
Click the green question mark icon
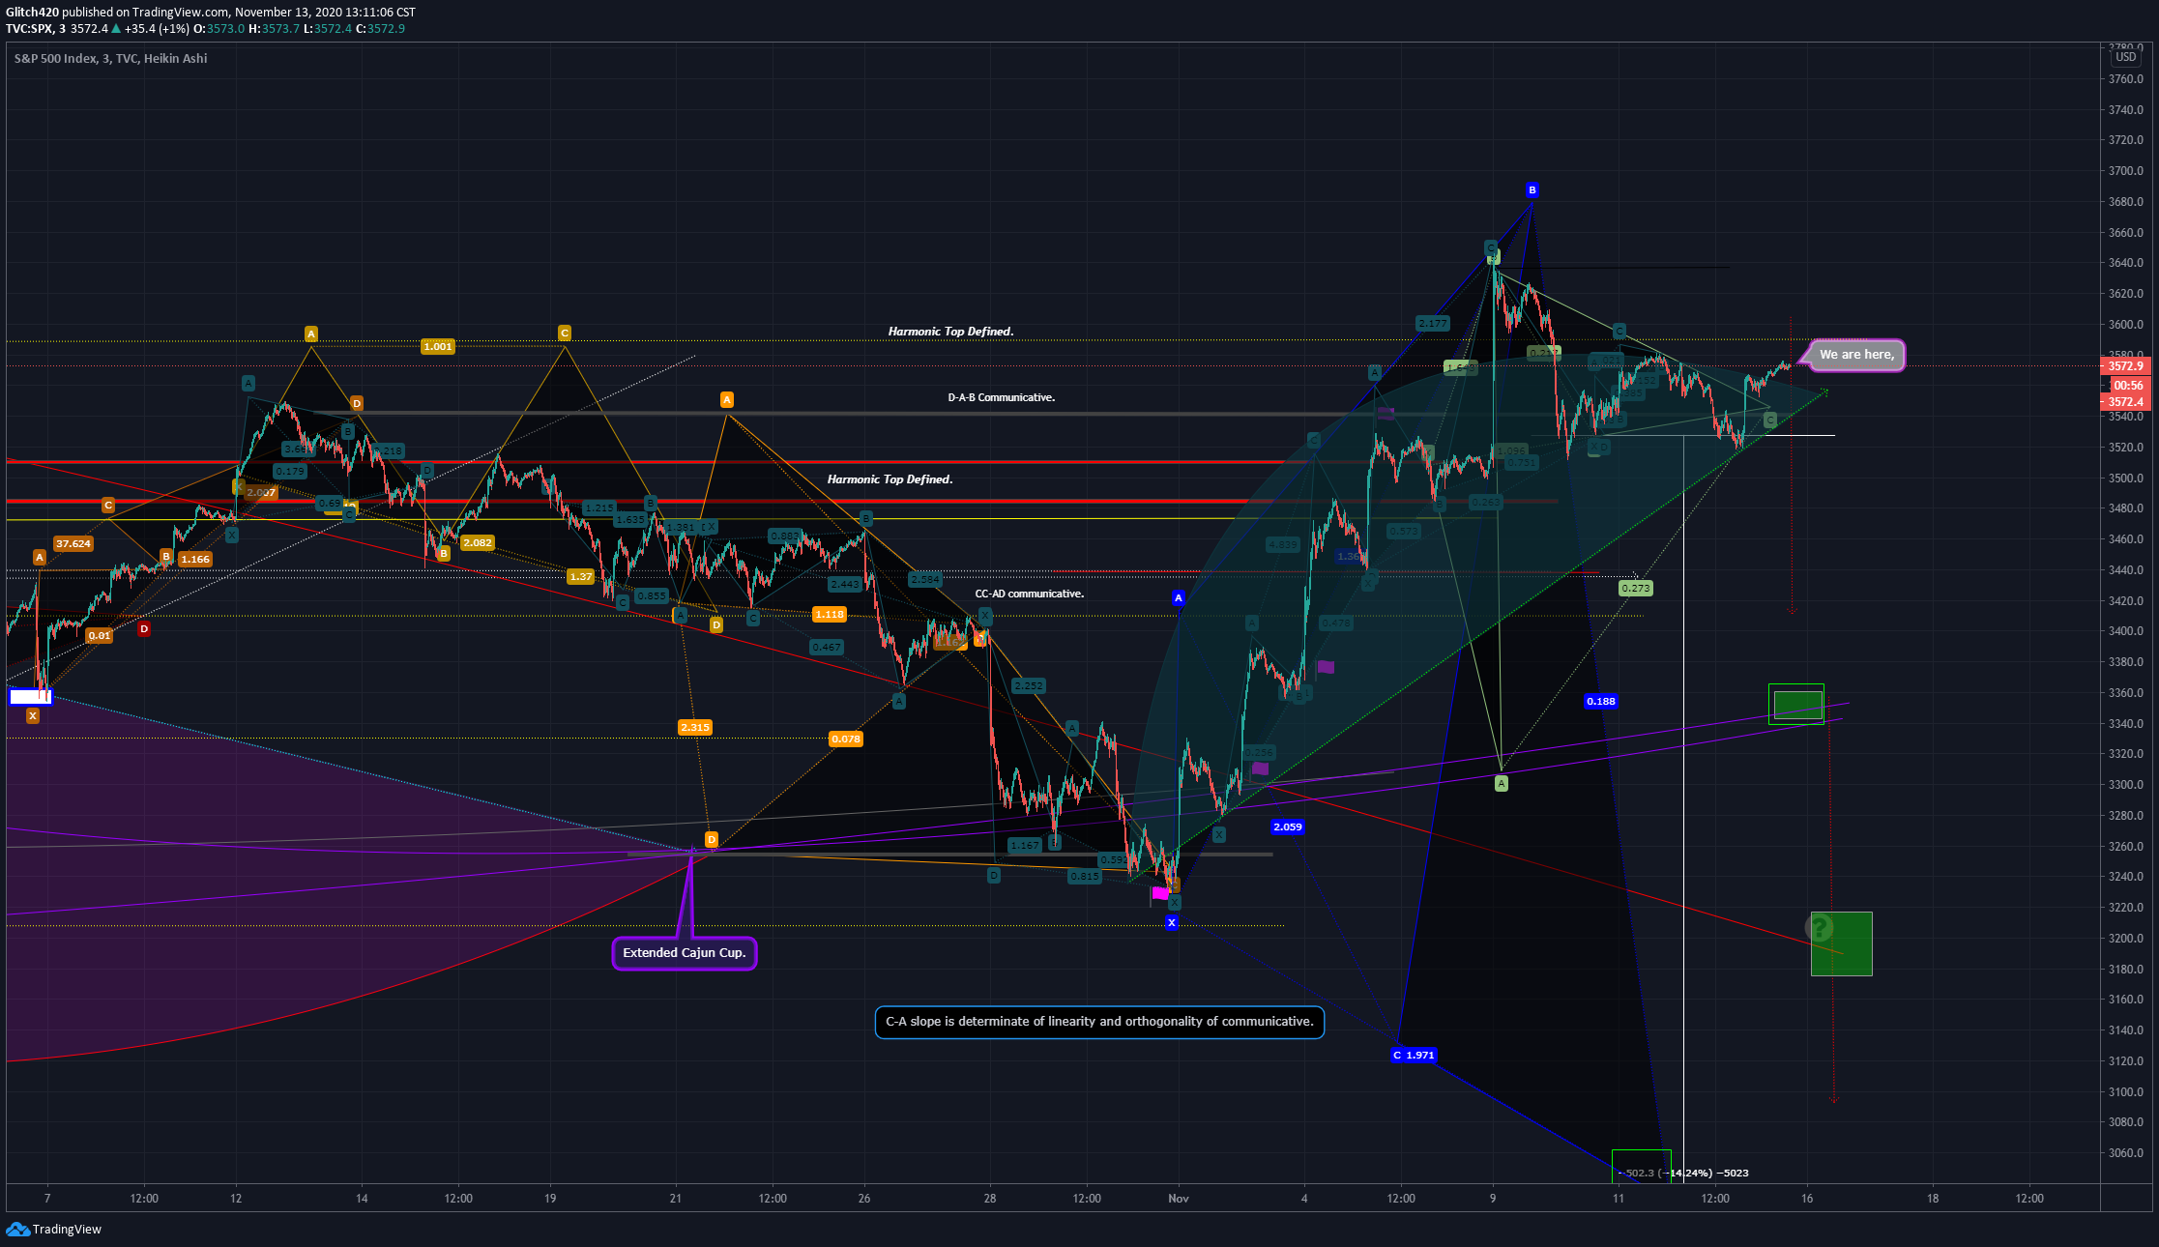[x=1820, y=928]
